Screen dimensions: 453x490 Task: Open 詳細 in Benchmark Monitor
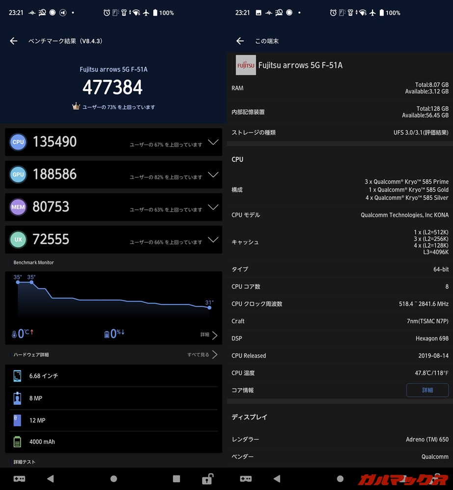click(209, 335)
